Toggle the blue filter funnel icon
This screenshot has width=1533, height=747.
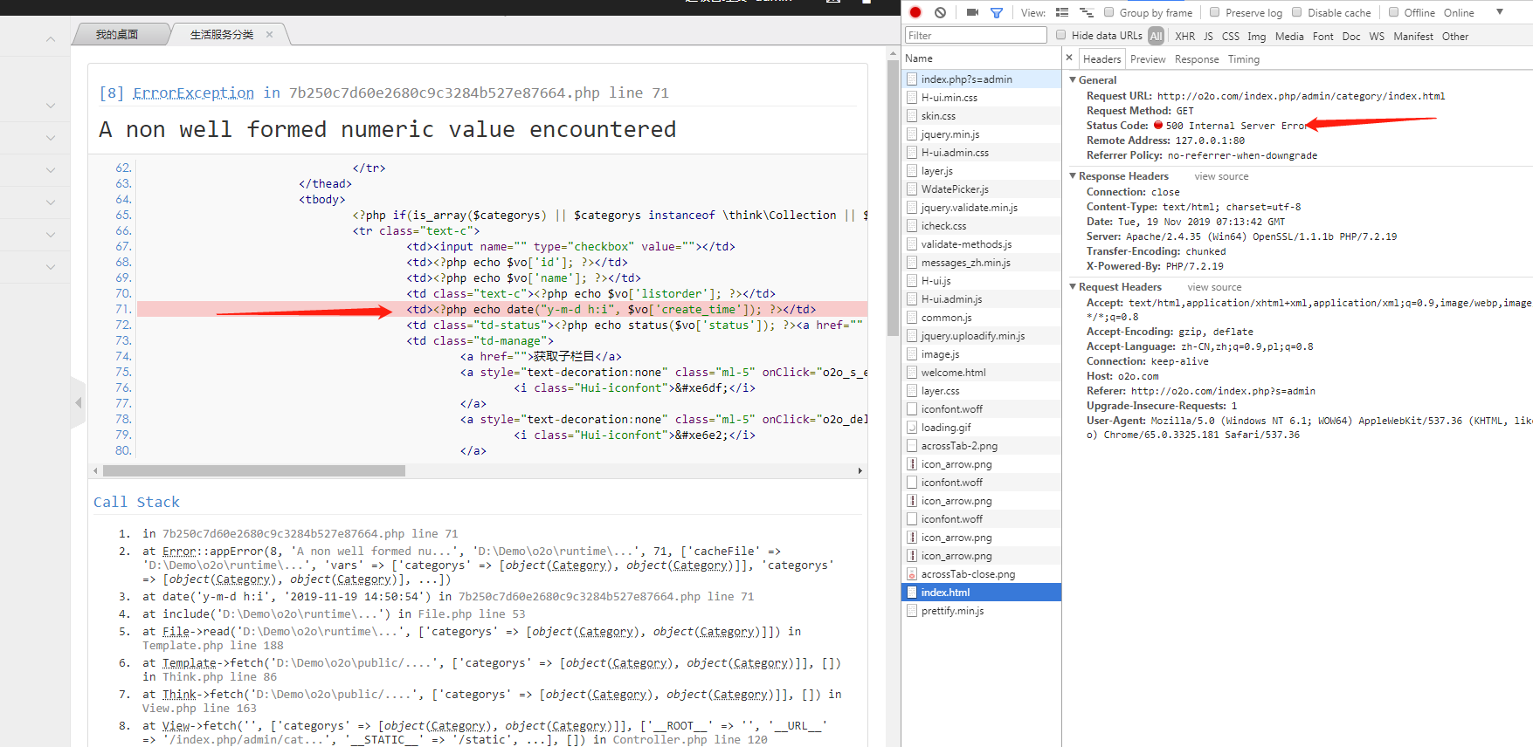click(997, 12)
